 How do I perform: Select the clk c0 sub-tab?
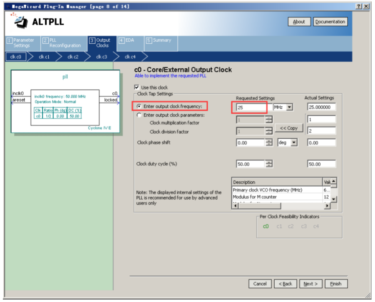click(16, 57)
